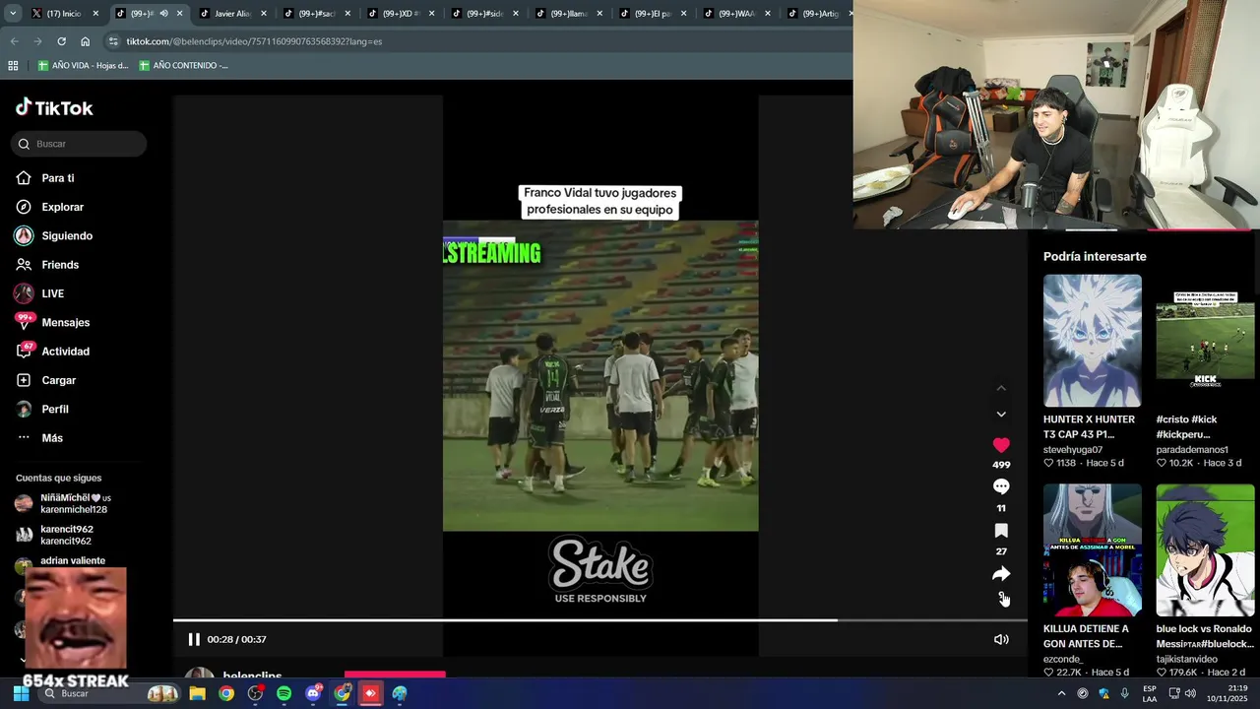The height and width of the screenshot is (709, 1260).
Task: Click the TikTok logo
Action: point(54,107)
